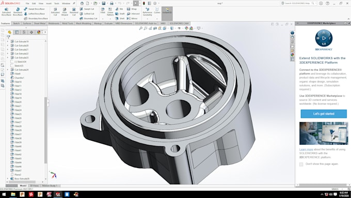
Task: Select the Fillet tool
Action: tap(103, 11)
